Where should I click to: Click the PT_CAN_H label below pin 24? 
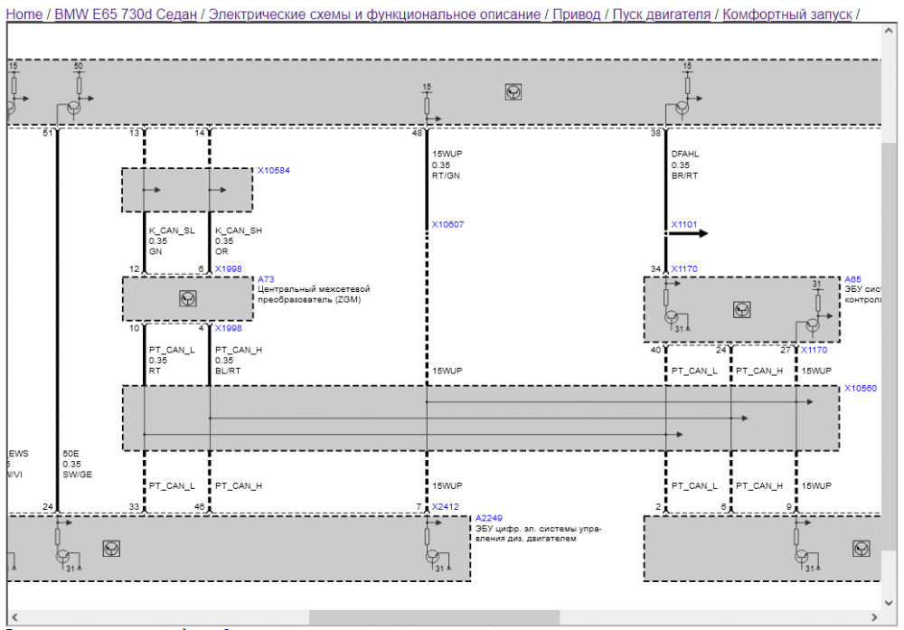759,371
